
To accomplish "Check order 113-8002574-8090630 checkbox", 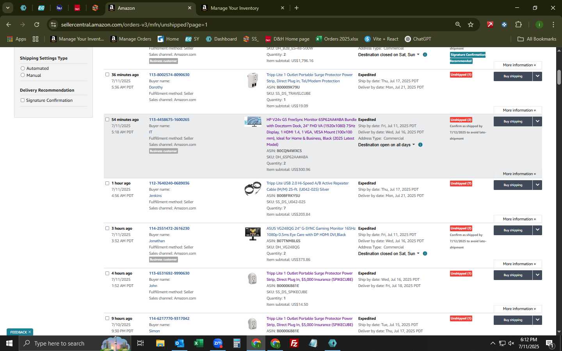I will pos(107,74).
